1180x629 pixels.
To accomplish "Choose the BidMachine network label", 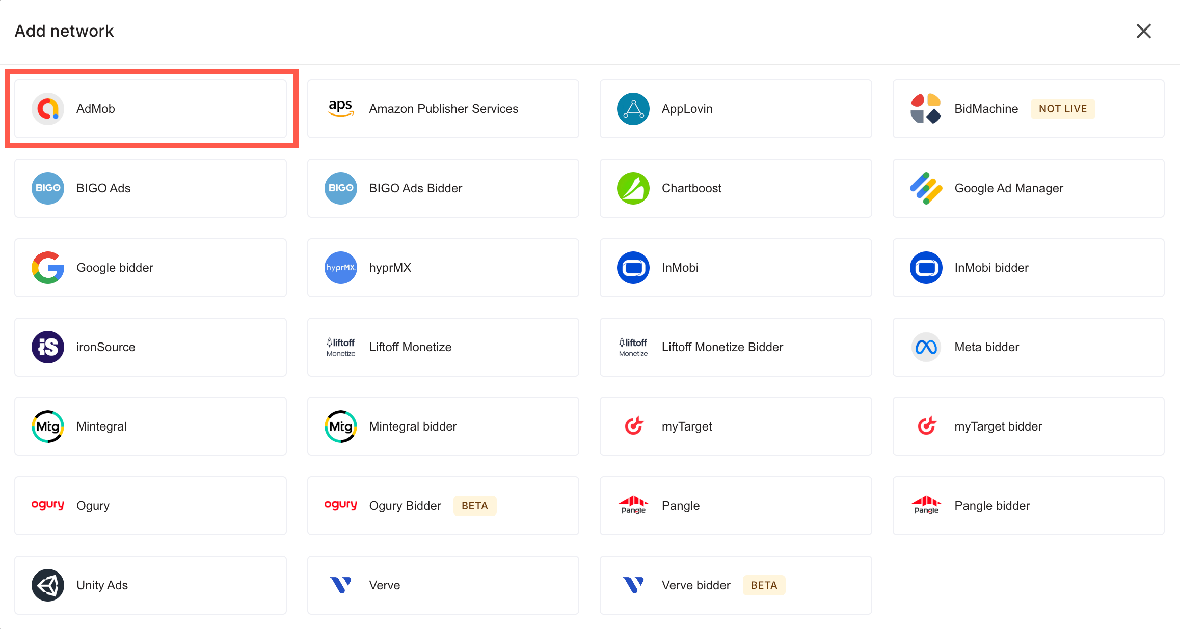I will tap(986, 109).
